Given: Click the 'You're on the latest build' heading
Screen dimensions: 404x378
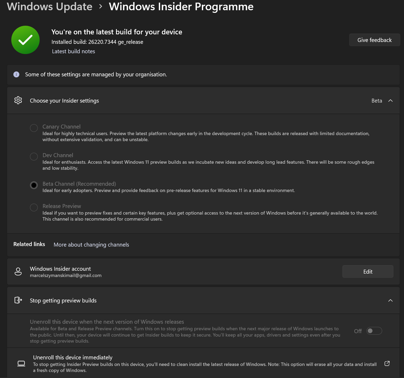Looking at the screenshot, I should tap(117, 32).
